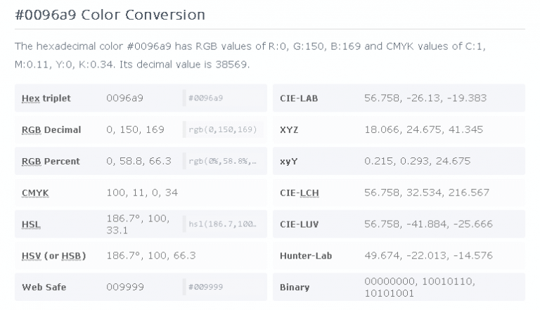The height and width of the screenshot is (310, 540).
Task: Click the rgb(0,150,169) code field
Action: click(224, 130)
